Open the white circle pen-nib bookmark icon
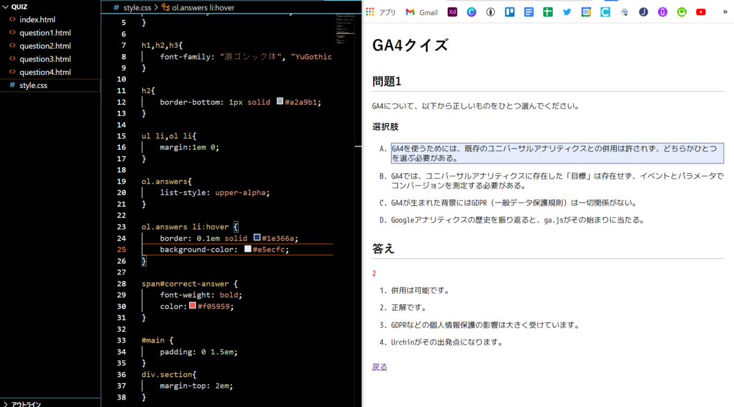The image size is (734, 407). tap(491, 12)
